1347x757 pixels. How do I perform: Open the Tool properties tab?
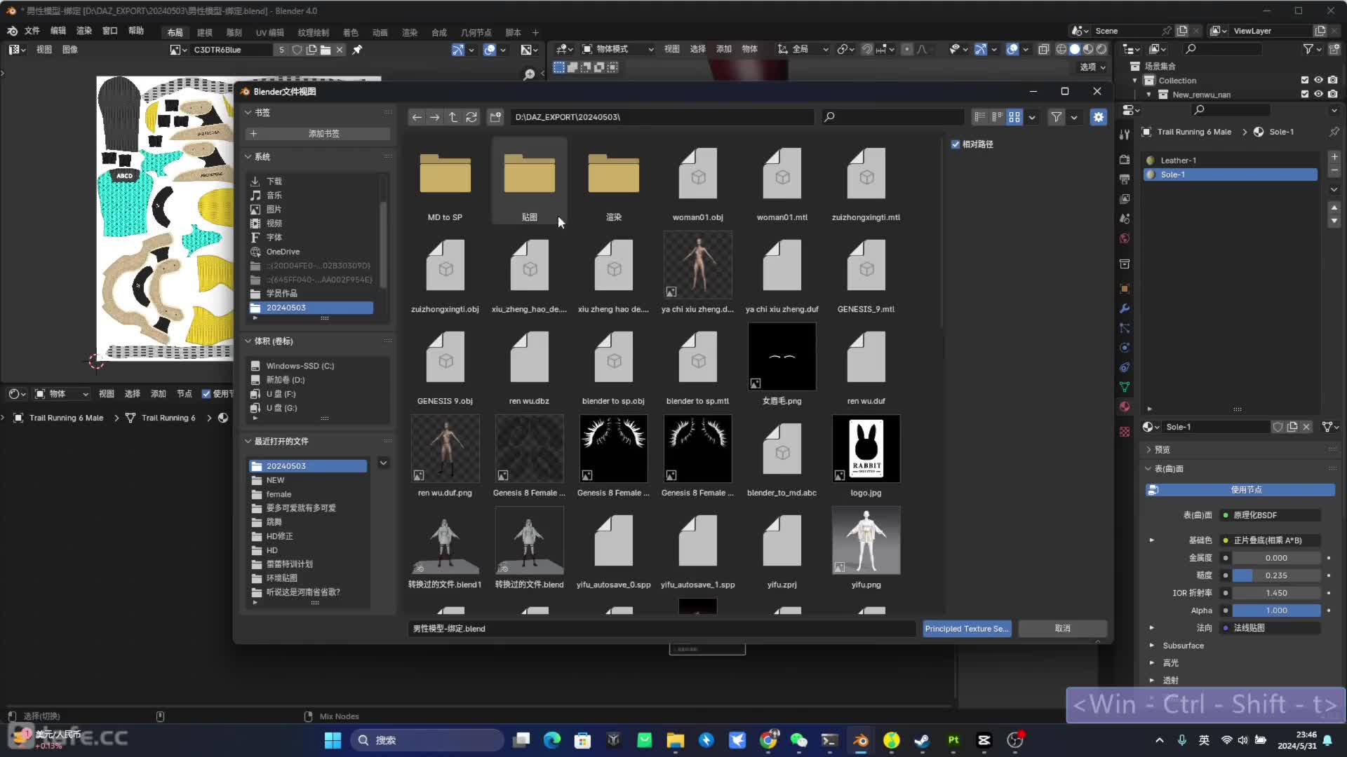coord(1125,134)
